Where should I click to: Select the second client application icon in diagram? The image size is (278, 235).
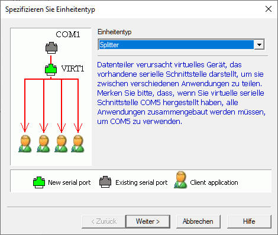click(43, 143)
